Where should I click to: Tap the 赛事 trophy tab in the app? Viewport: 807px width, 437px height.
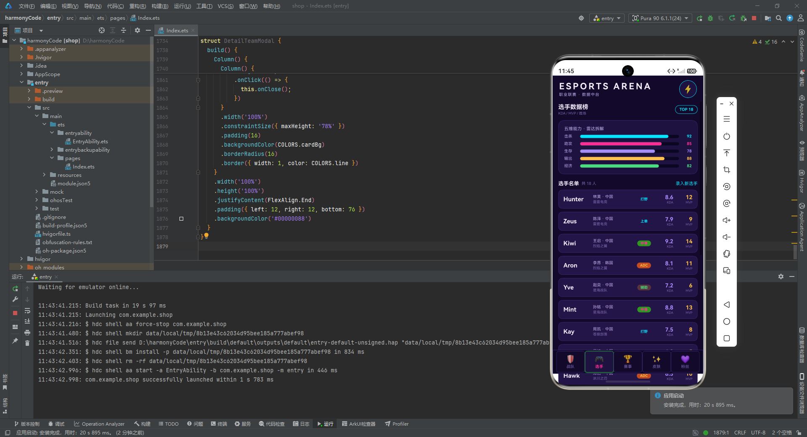point(628,361)
